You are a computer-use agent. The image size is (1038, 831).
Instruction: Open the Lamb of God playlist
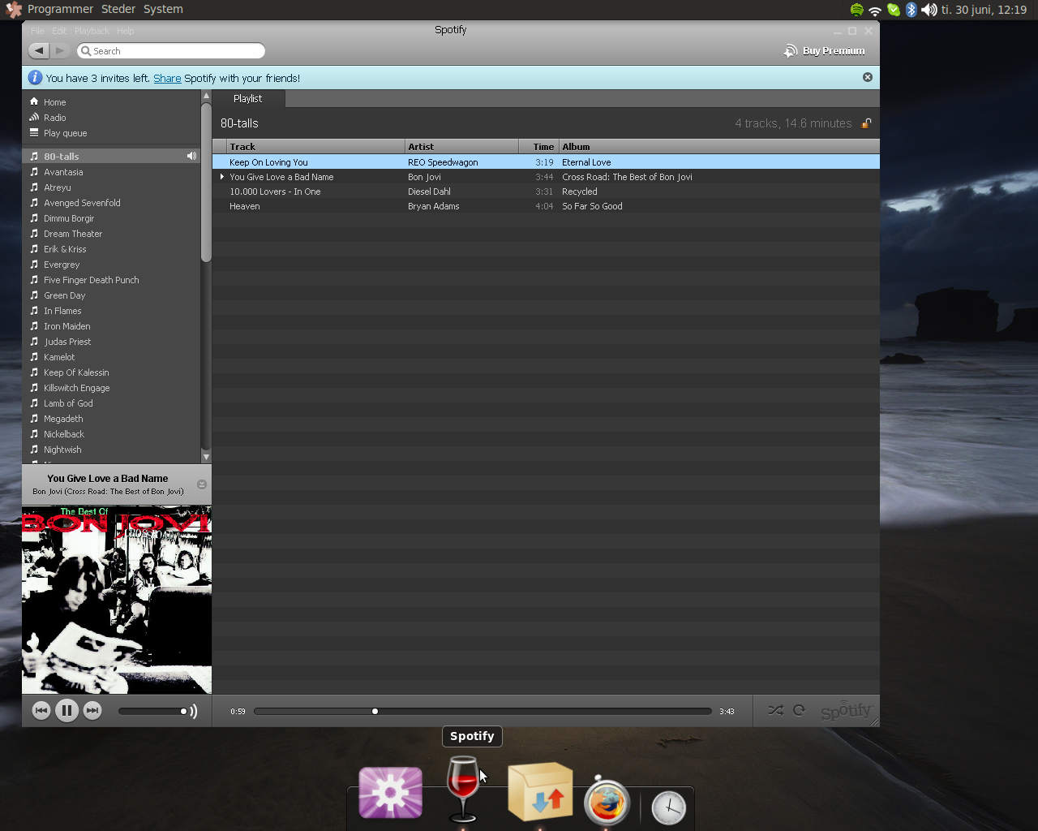[111, 403]
